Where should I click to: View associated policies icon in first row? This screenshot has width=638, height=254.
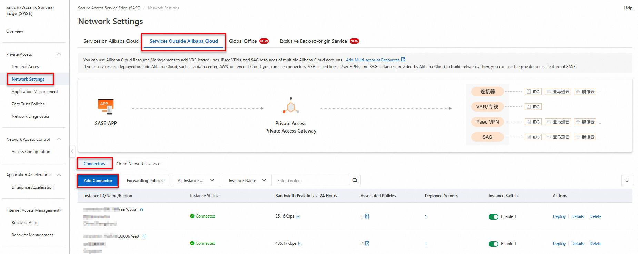click(367, 216)
